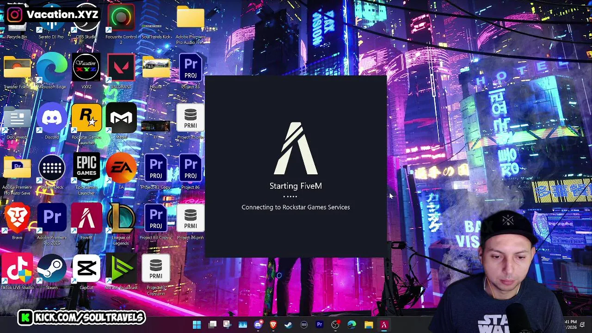This screenshot has width=592, height=333.
Task: Open the Snipping Tool taskbar icon
Action: click(227, 325)
